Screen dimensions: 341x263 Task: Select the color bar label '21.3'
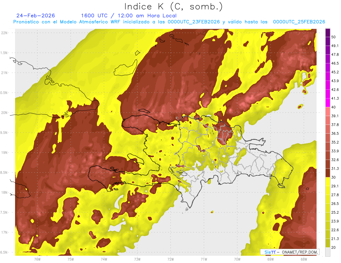coord(335,239)
